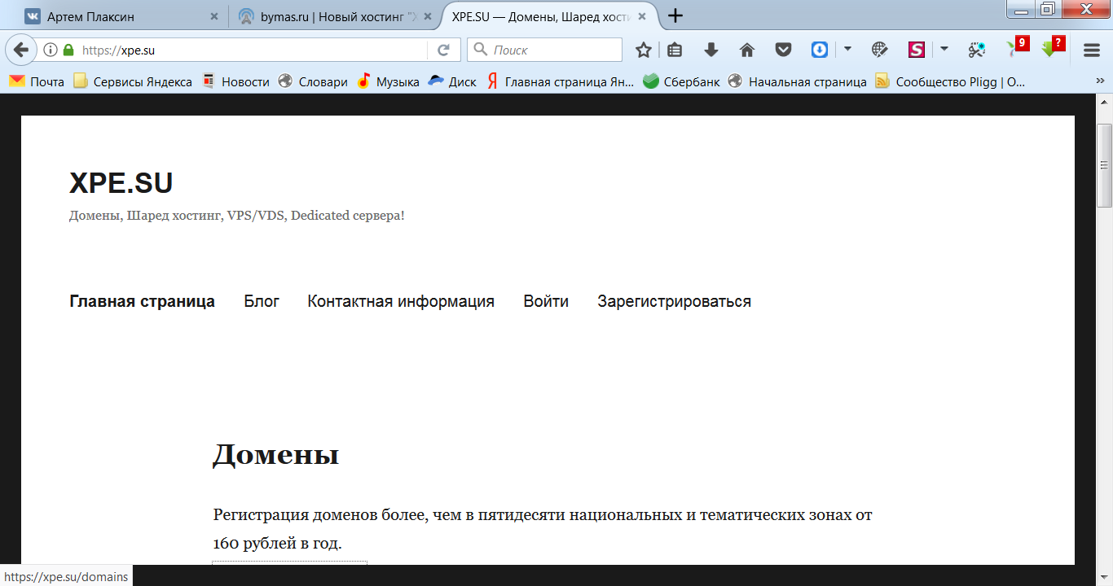Click the Pocket icon in toolbar

783,50
